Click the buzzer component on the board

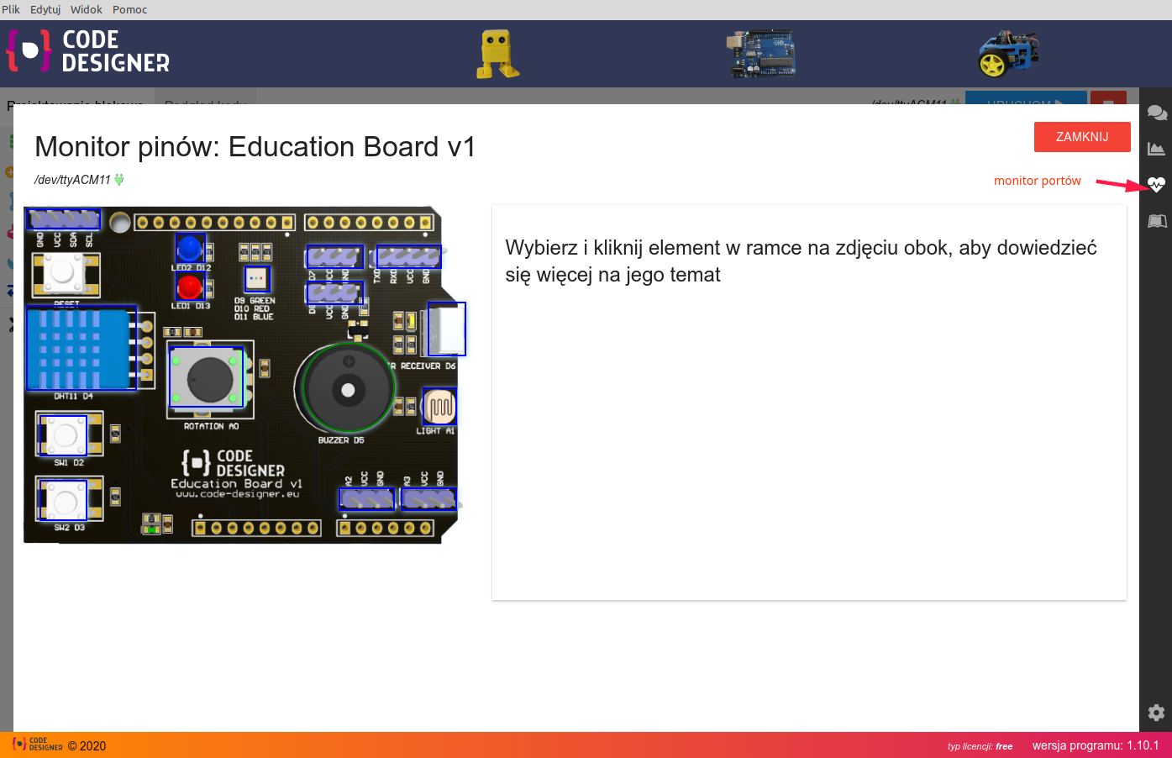348,389
